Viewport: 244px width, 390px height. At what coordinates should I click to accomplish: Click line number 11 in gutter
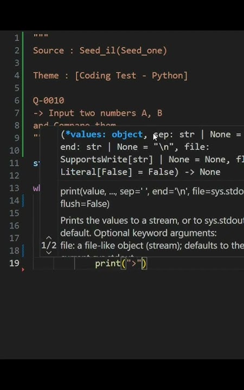(14, 163)
